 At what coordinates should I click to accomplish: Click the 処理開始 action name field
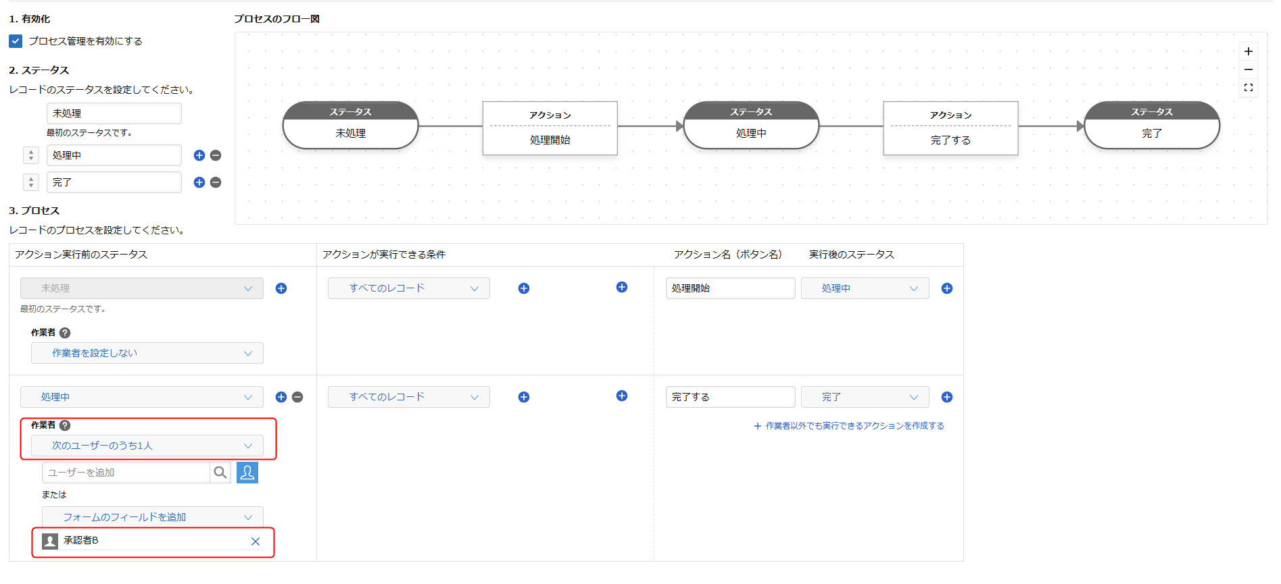tap(730, 288)
